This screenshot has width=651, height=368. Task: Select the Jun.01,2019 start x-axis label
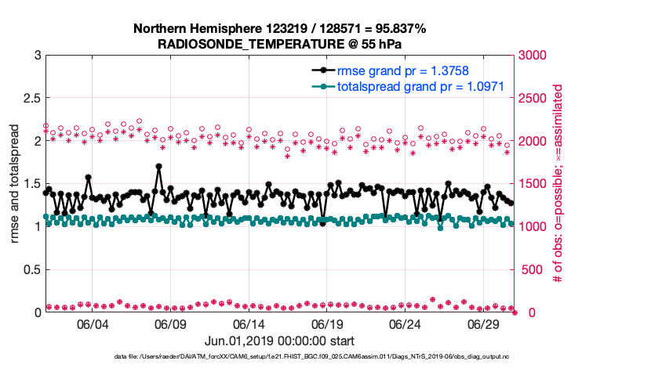(279, 341)
